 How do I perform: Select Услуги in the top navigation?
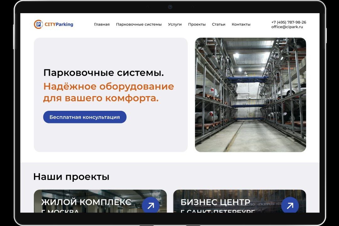click(x=175, y=24)
